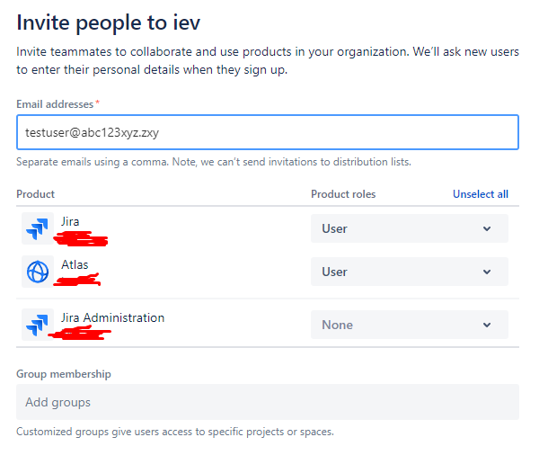Open the Atlas product role dropdown
Viewport: 548px width, 455px height.
click(410, 272)
